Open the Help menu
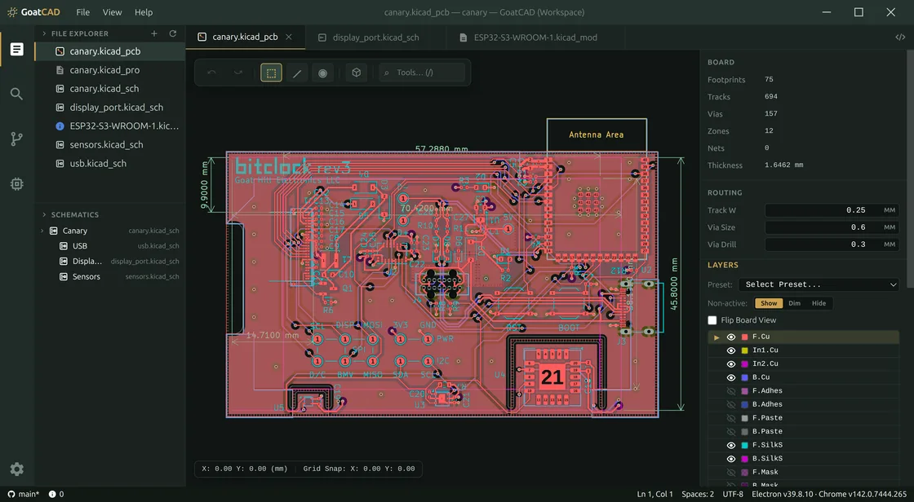The image size is (914, 502). 144,11
